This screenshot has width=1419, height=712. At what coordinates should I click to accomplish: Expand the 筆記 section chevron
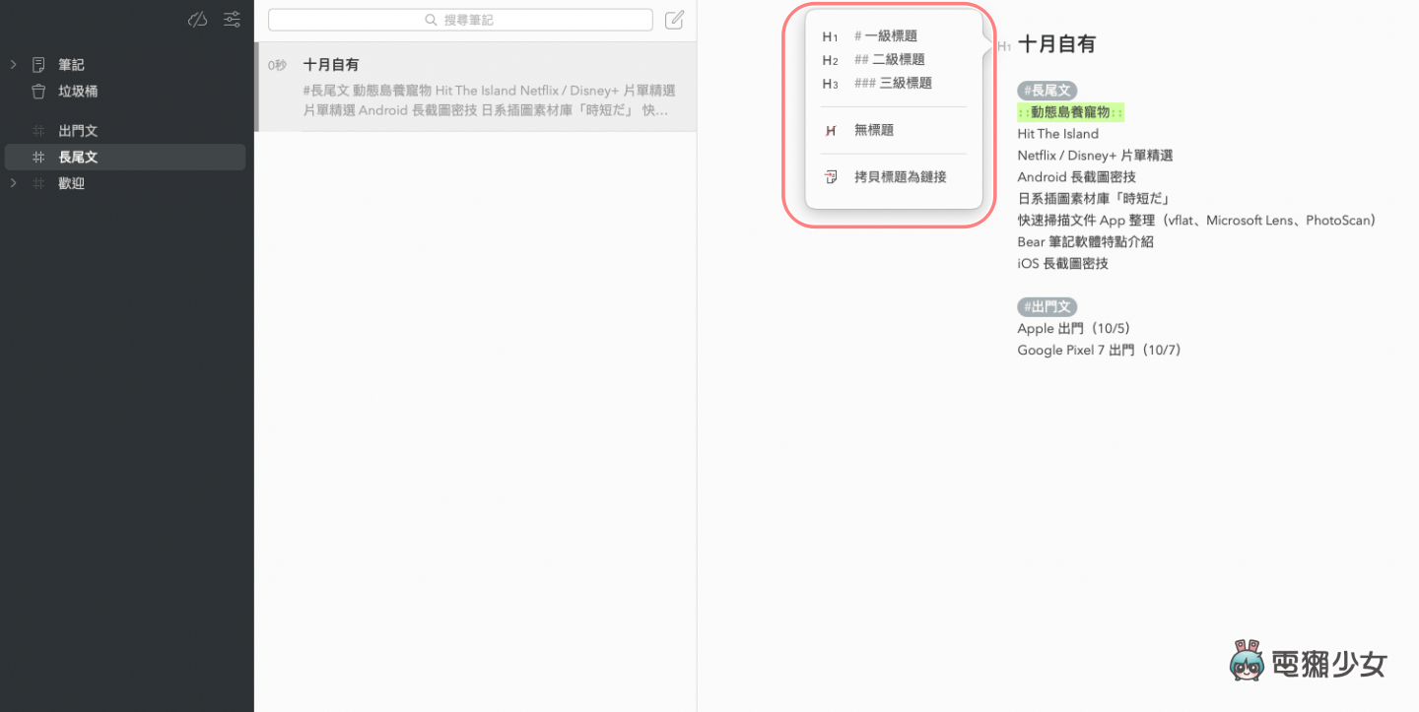pyautogui.click(x=14, y=65)
